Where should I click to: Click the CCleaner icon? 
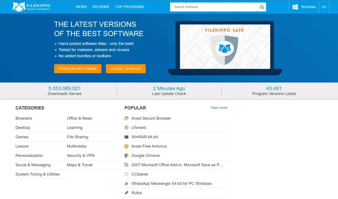point(126,174)
